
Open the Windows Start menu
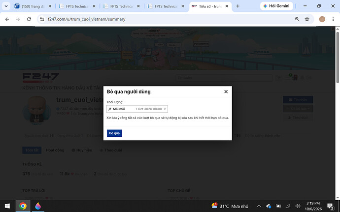7,206
